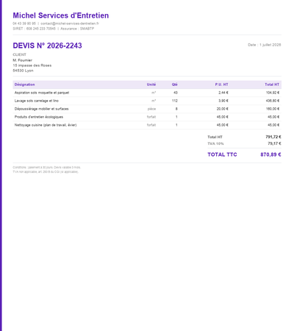Click the date 1 juillet 2026
294x331 pixels.
coord(270,45)
